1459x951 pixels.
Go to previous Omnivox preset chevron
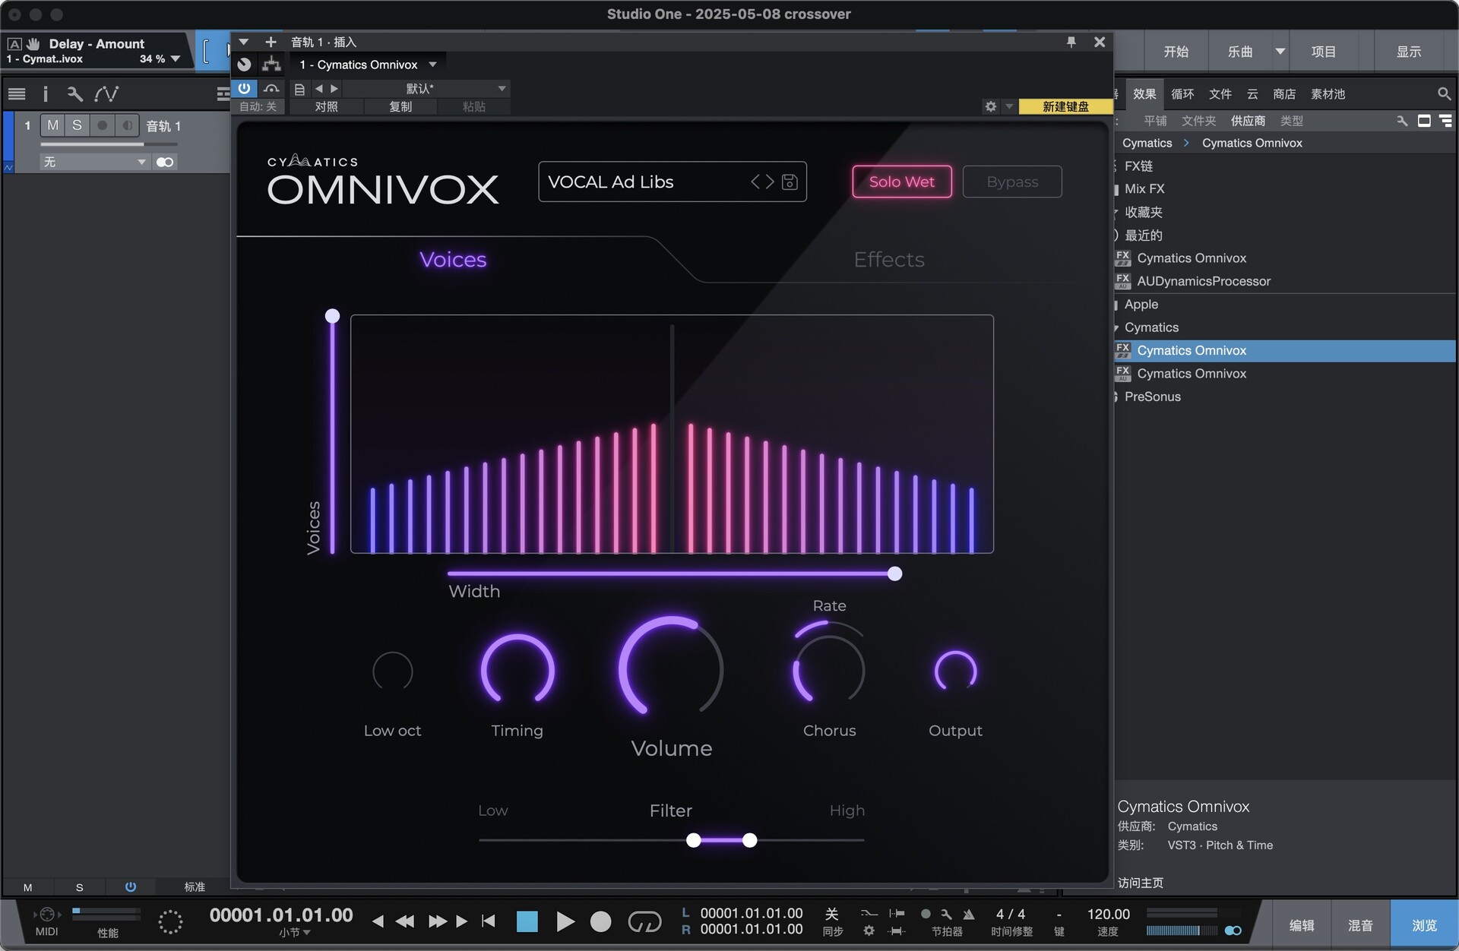click(x=755, y=182)
